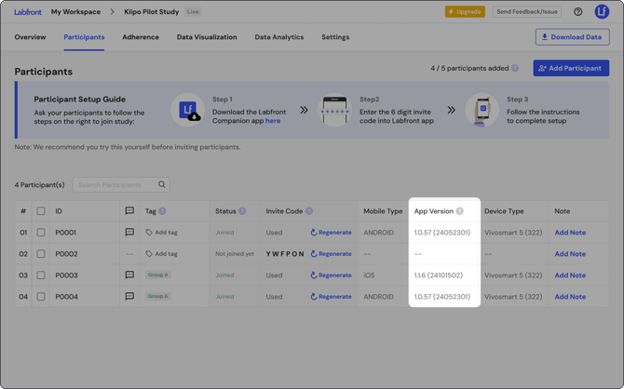Click the Add Participant button
Image resolution: width=624 pixels, height=389 pixels.
(x=571, y=68)
